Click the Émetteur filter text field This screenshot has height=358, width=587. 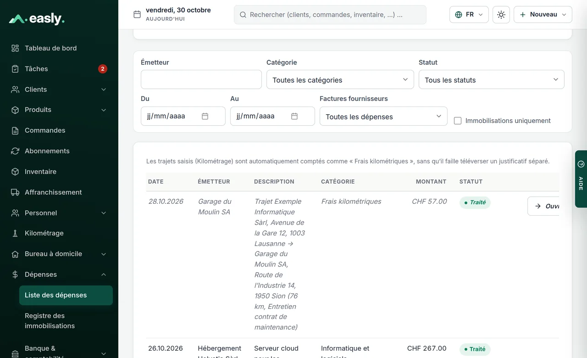[201, 79]
